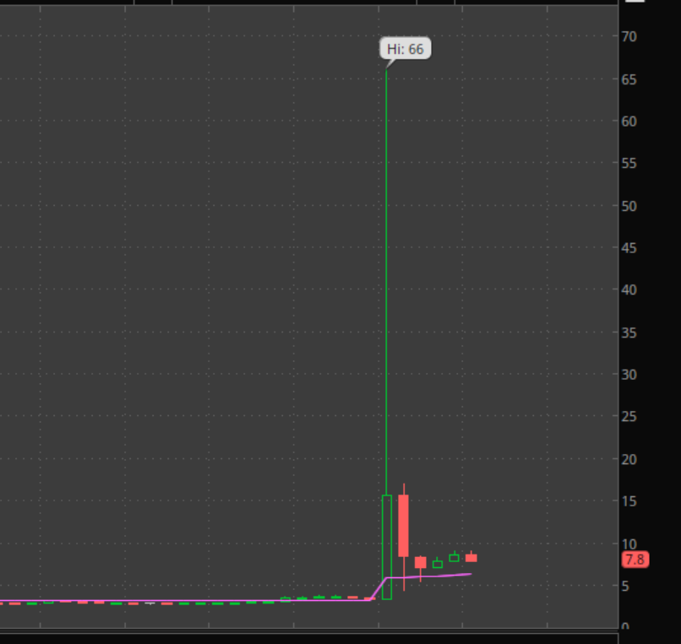Select the large red candle after the spike
This screenshot has width=681, height=644.
point(404,526)
